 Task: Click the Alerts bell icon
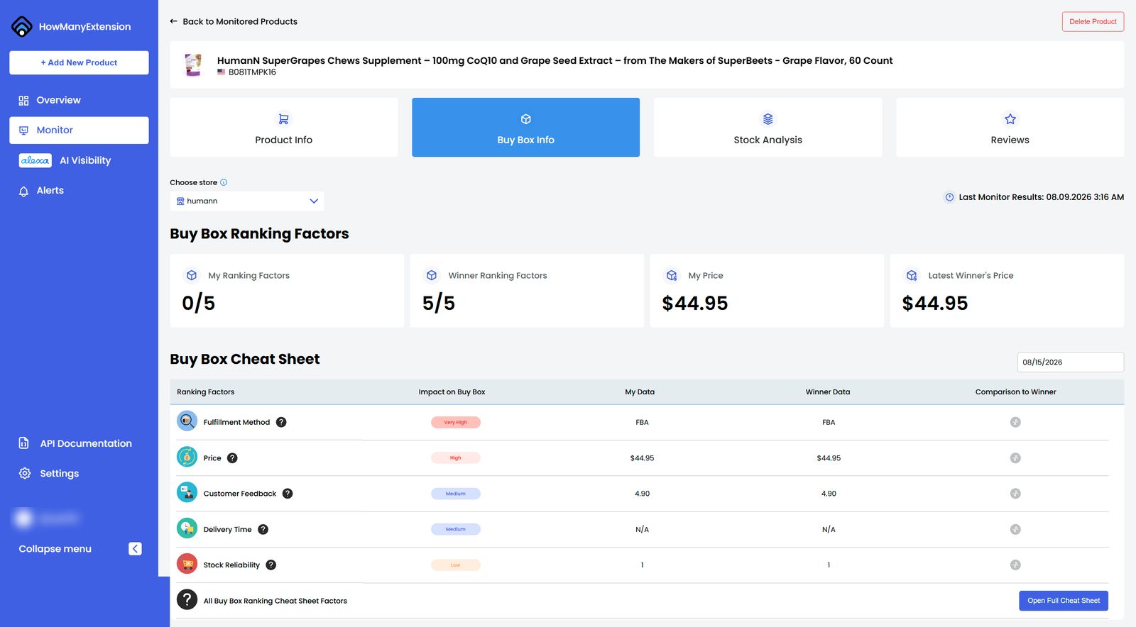point(23,191)
